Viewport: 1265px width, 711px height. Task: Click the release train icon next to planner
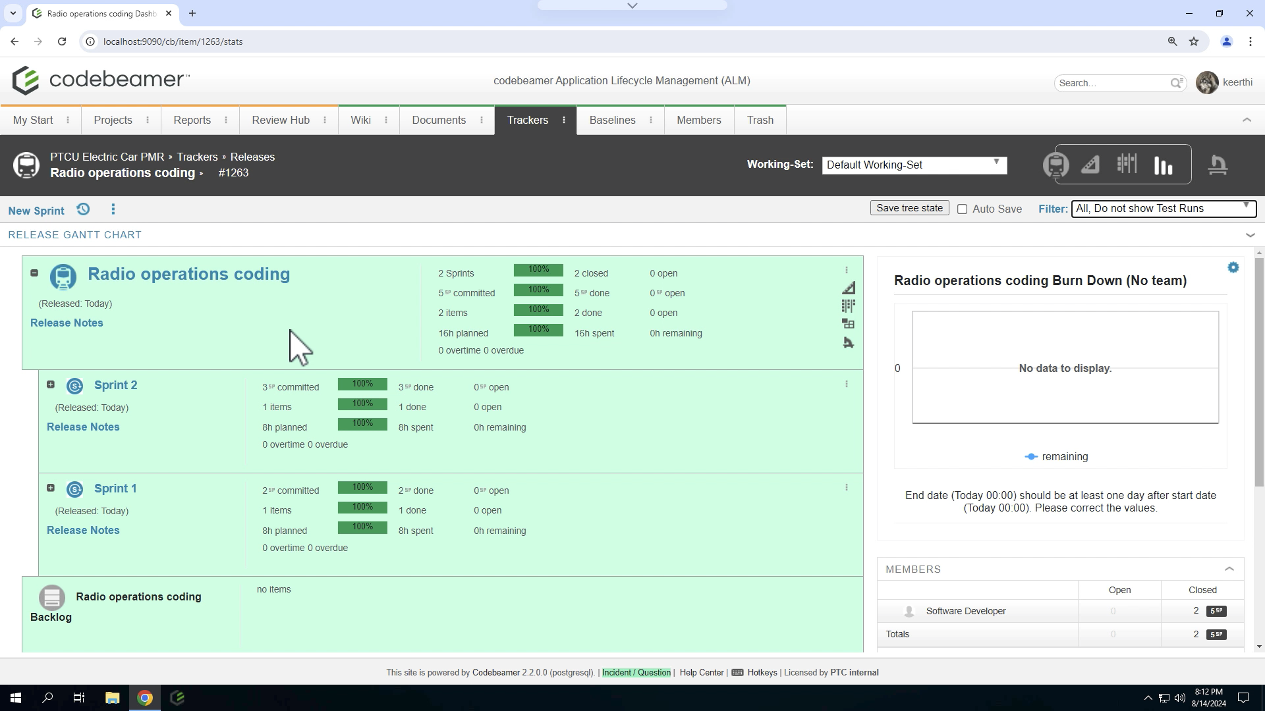tap(1055, 165)
